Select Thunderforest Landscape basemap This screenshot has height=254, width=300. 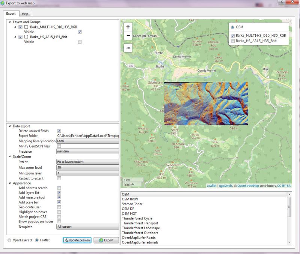pos(204,228)
